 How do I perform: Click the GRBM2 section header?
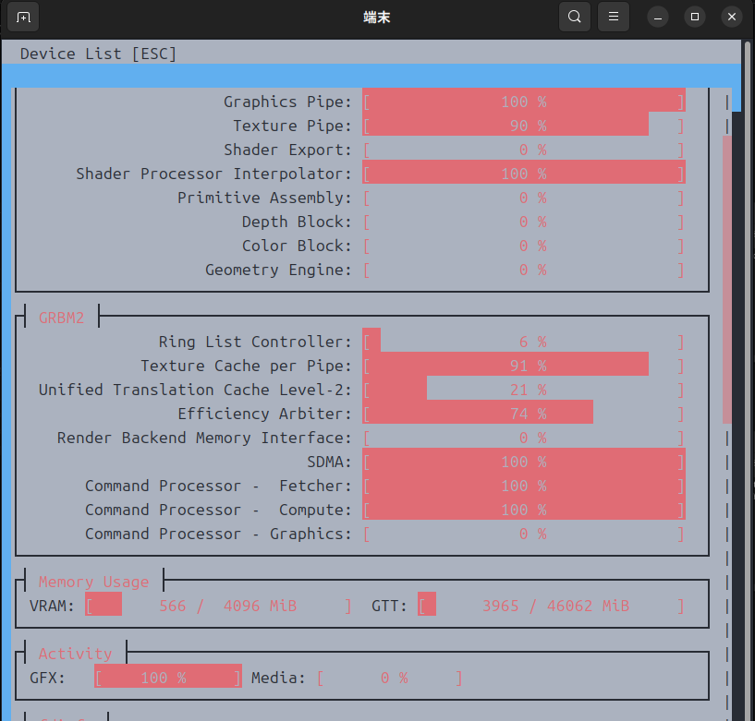(61, 318)
